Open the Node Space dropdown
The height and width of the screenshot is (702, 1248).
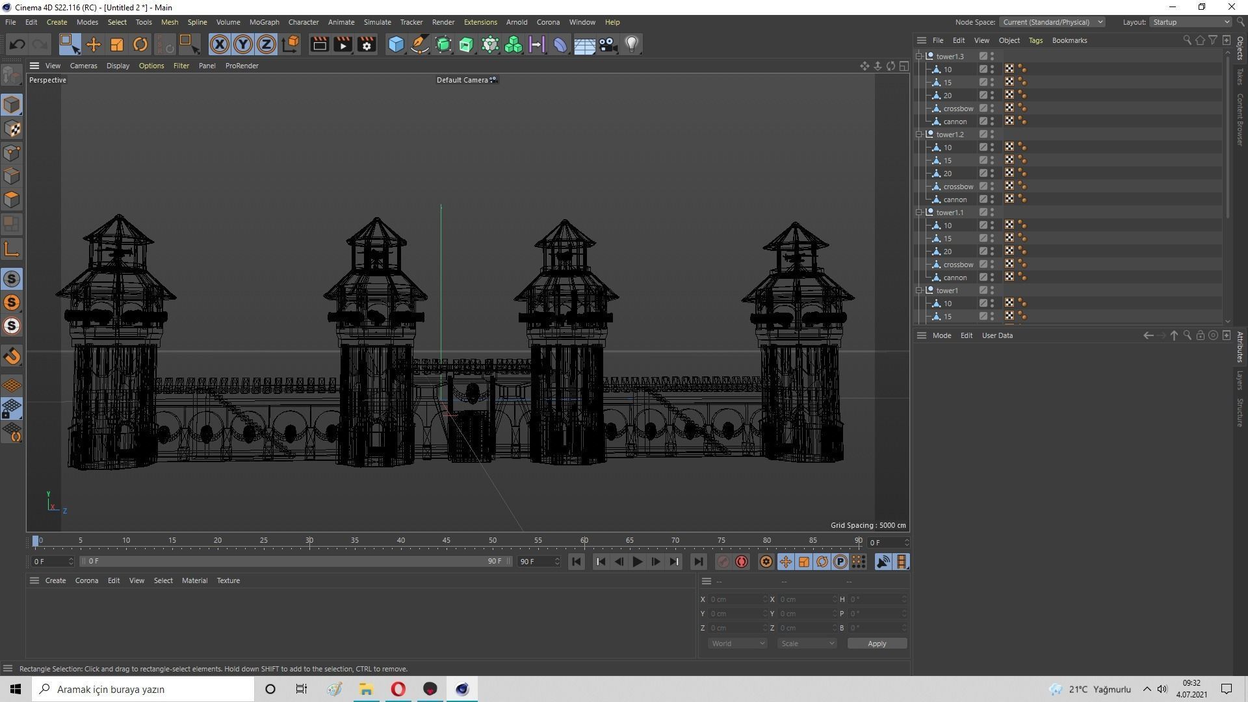(1052, 22)
